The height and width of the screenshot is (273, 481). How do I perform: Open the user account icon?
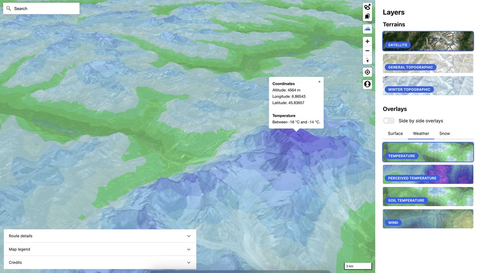[x=367, y=84]
